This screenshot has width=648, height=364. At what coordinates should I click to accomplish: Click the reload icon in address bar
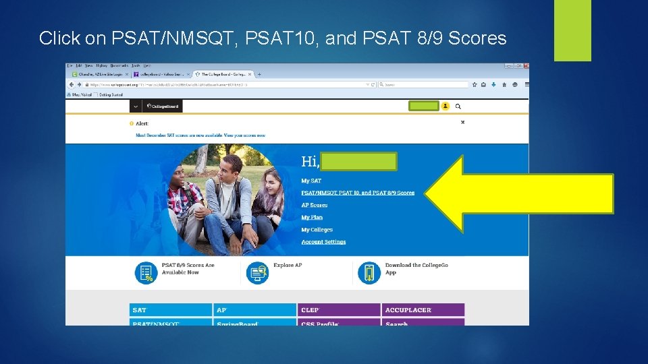point(373,85)
